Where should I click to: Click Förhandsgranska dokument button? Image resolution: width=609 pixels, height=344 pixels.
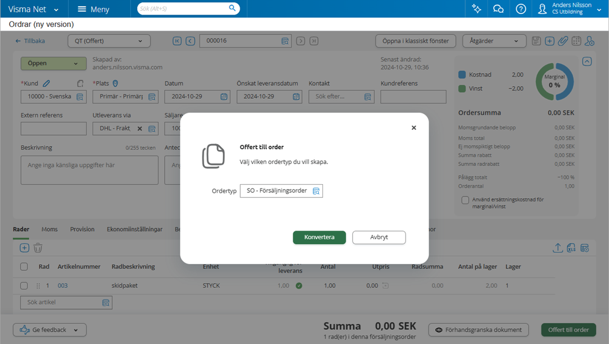pyautogui.click(x=479, y=329)
